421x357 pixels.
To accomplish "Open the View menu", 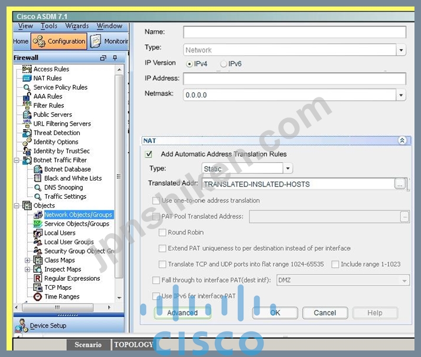I will (x=25, y=26).
